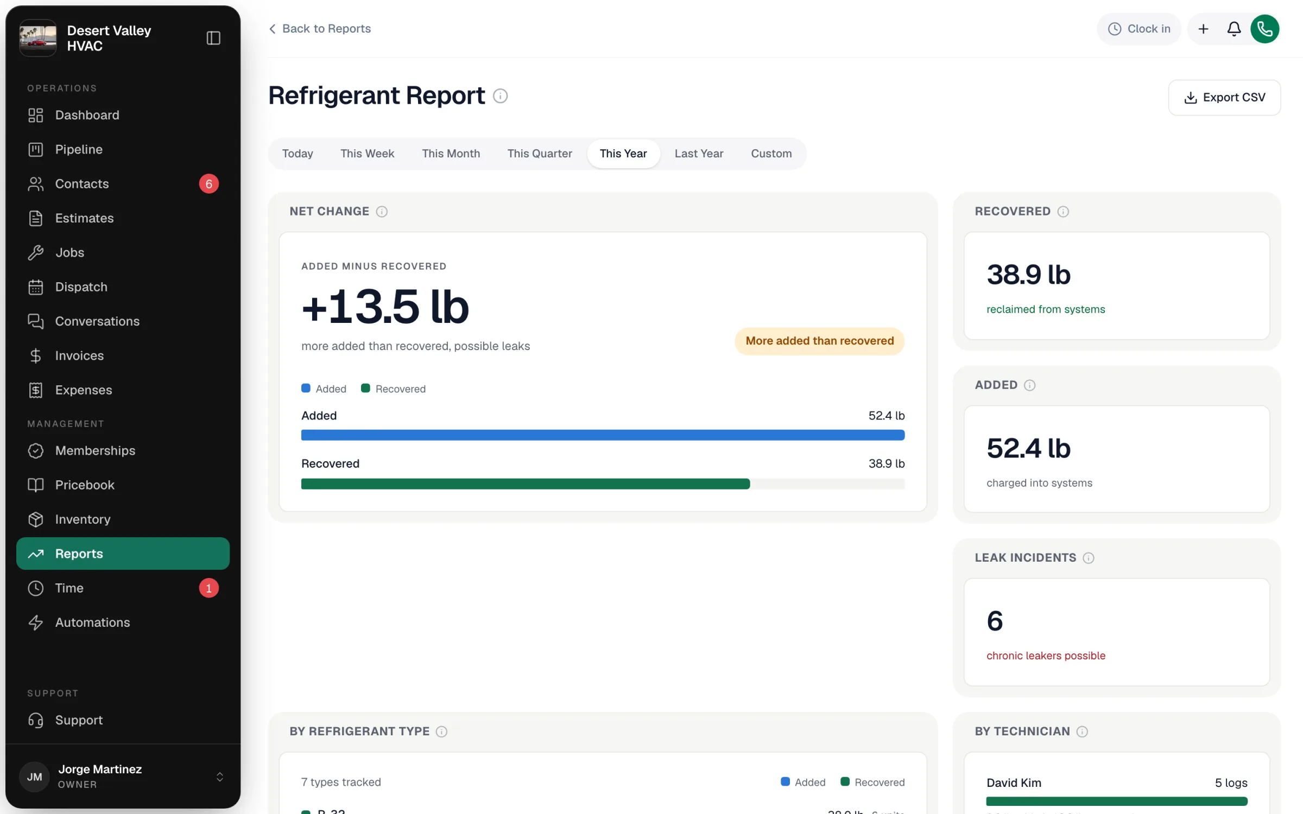Click the 7 types tracked label
Viewport: 1303px width, 814px height.
click(341, 782)
